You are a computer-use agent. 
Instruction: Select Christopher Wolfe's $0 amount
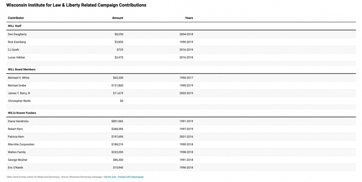(121, 101)
